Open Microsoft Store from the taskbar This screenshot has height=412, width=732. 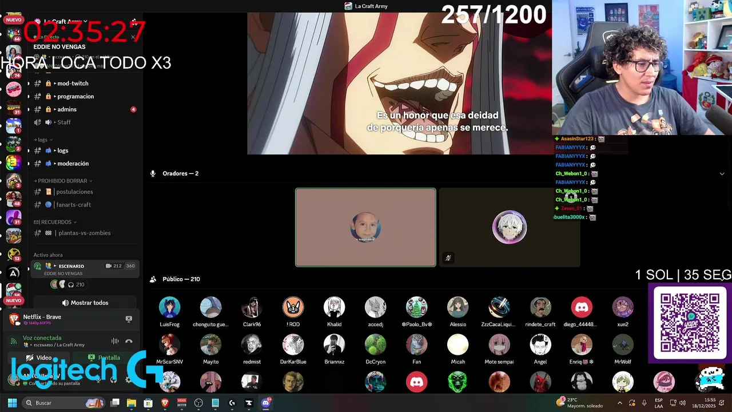point(148,403)
